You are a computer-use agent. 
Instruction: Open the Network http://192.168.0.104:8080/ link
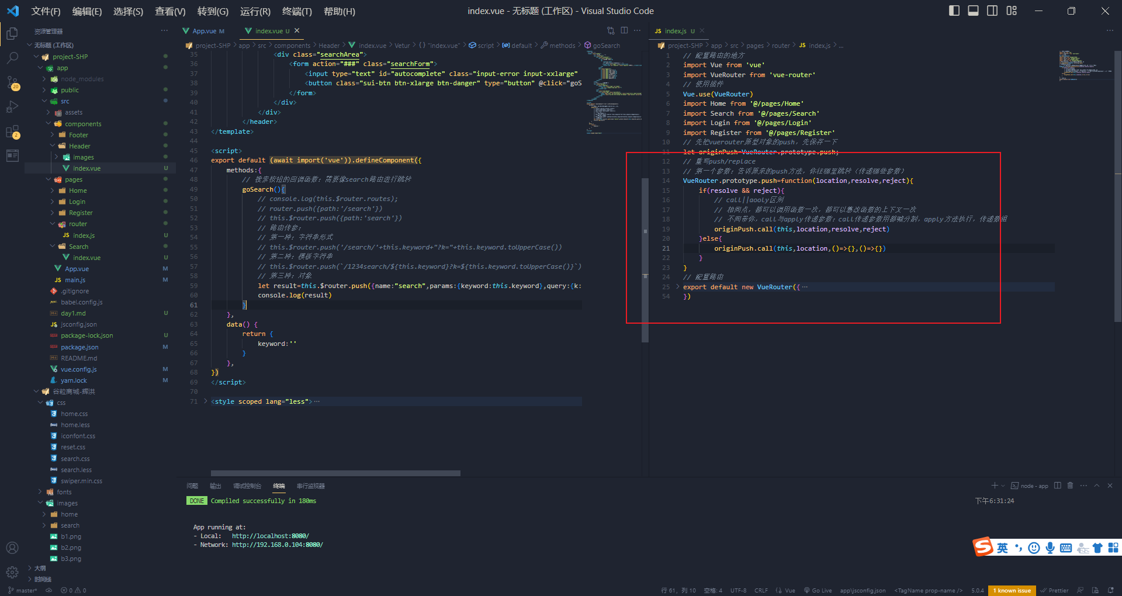click(x=278, y=545)
